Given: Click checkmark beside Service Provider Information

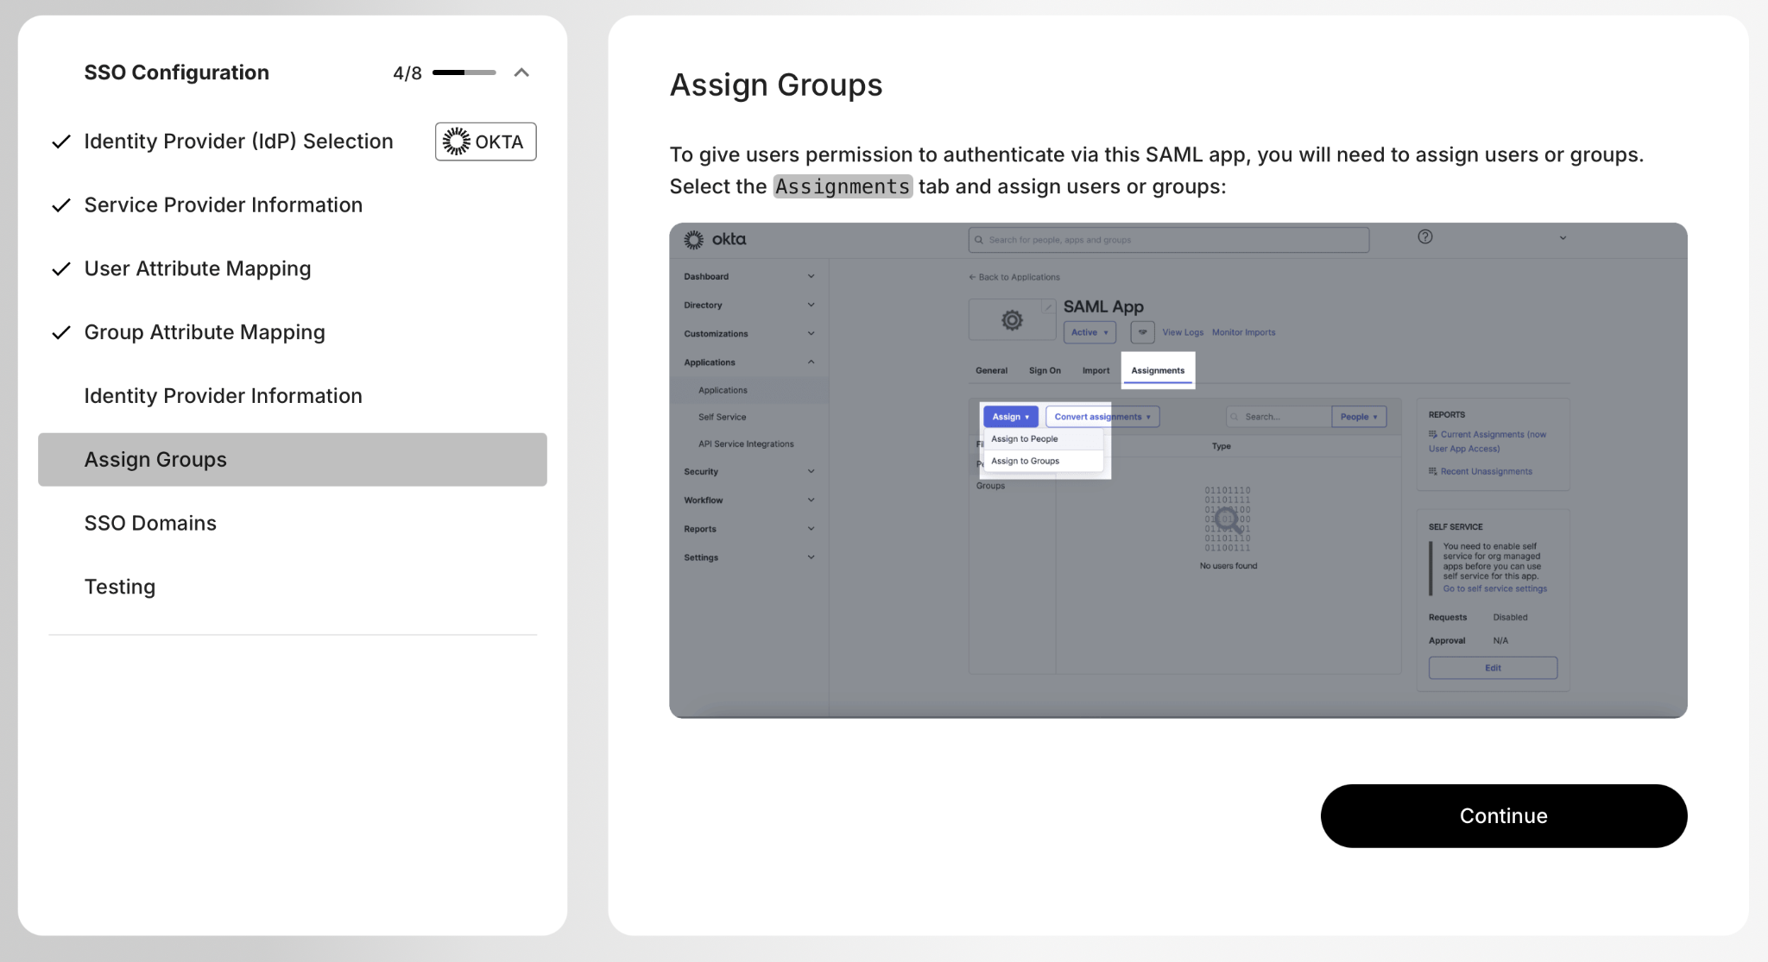Looking at the screenshot, I should pyautogui.click(x=61, y=205).
